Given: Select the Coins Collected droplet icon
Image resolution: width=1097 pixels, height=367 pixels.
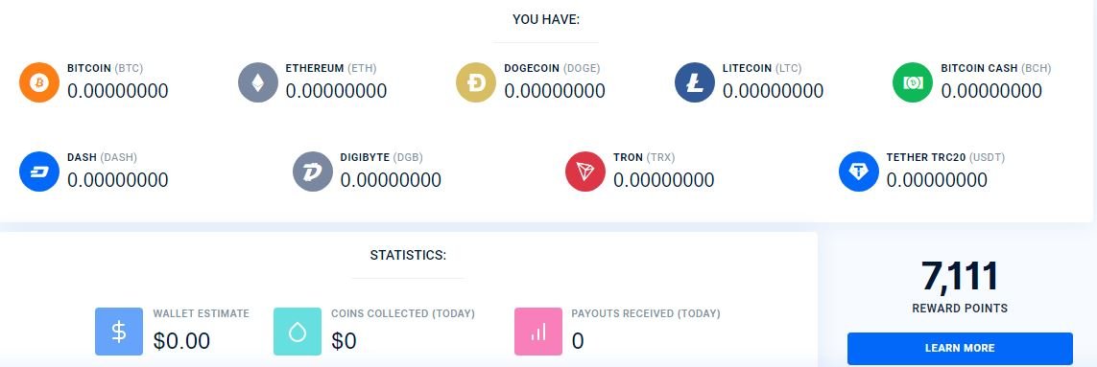Looking at the screenshot, I should pyautogui.click(x=298, y=332).
